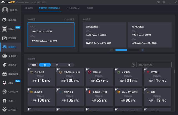Open the GameBuff sidebar item

(x=11, y=92)
